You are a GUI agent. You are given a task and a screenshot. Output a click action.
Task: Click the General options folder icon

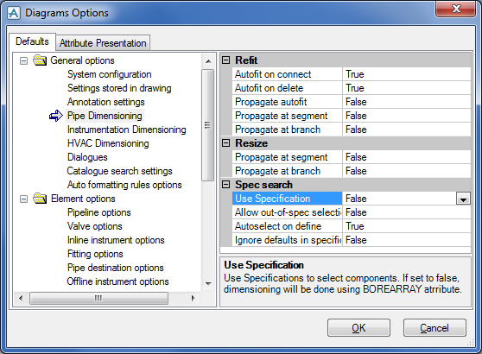click(x=40, y=60)
